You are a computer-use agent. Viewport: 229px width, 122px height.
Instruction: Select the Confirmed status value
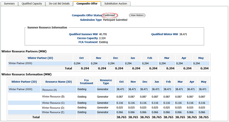pos(109,15)
